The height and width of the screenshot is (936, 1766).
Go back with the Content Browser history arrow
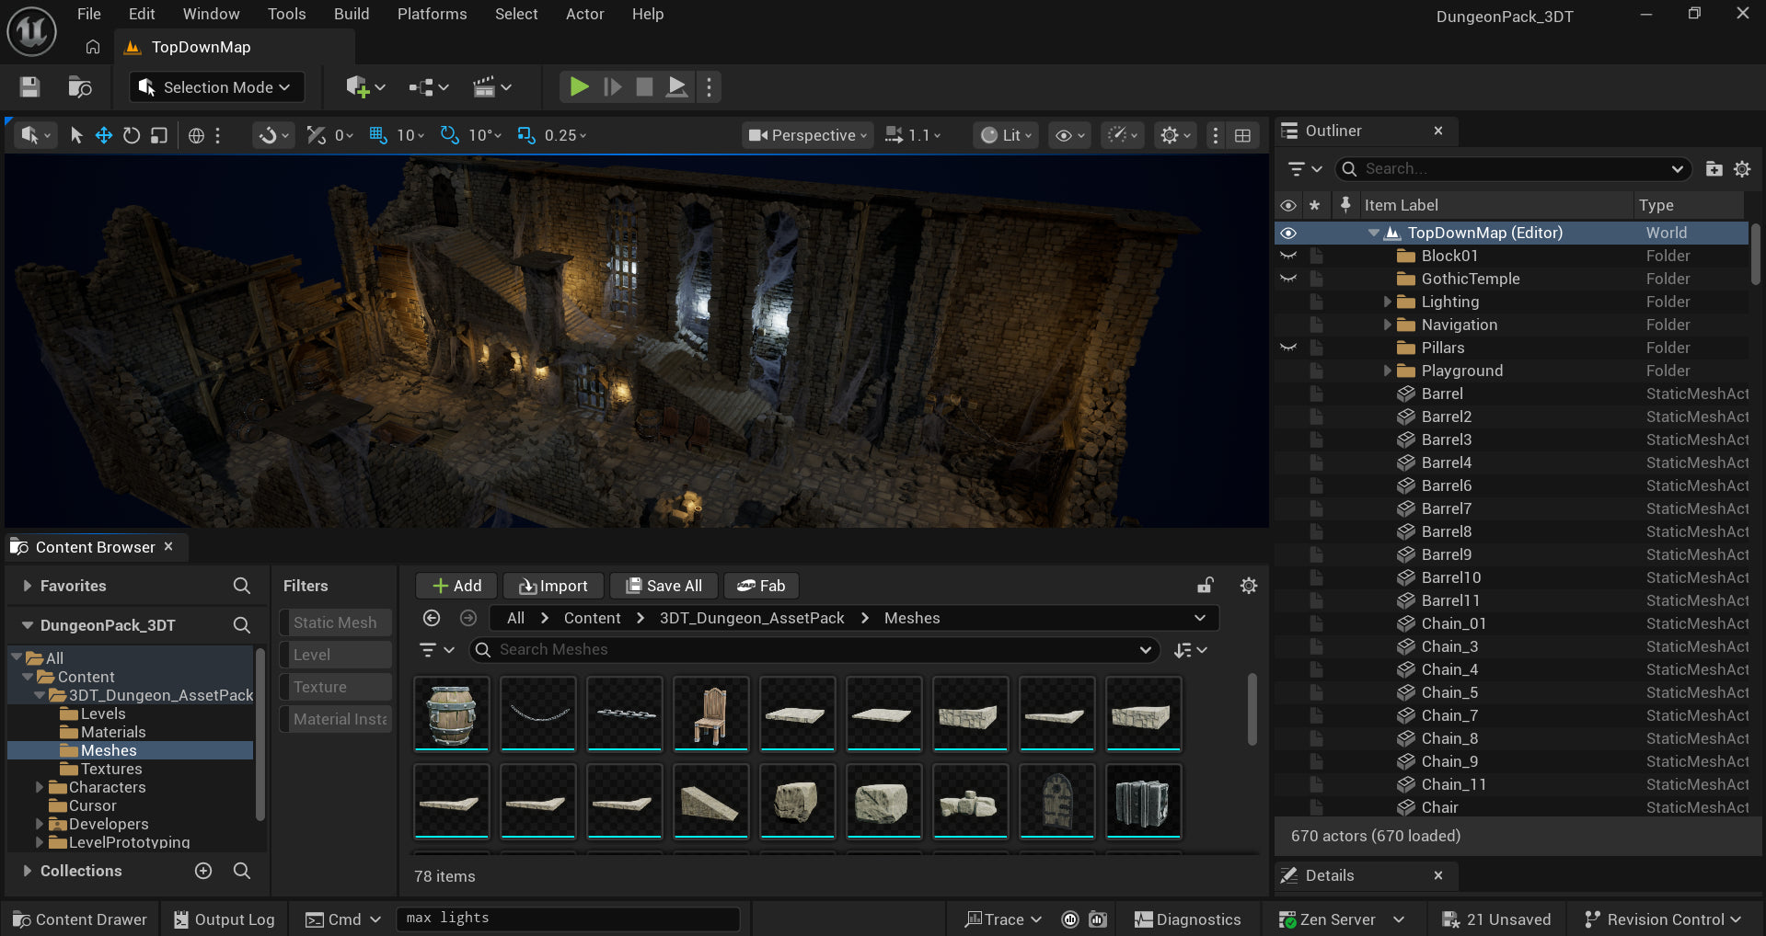[432, 618]
